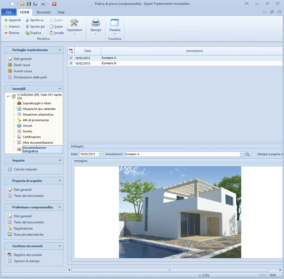Click the horizontal scrollbar thumb at bottom
The image size is (284, 279).
tap(170, 270)
